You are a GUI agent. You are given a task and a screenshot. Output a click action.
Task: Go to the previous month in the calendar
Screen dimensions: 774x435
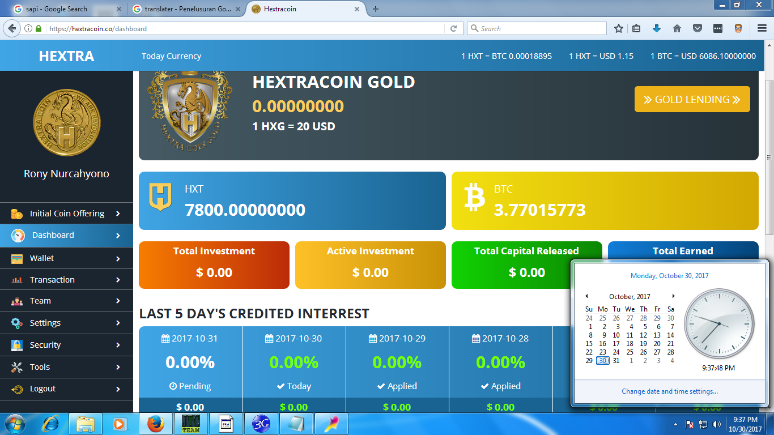click(586, 296)
